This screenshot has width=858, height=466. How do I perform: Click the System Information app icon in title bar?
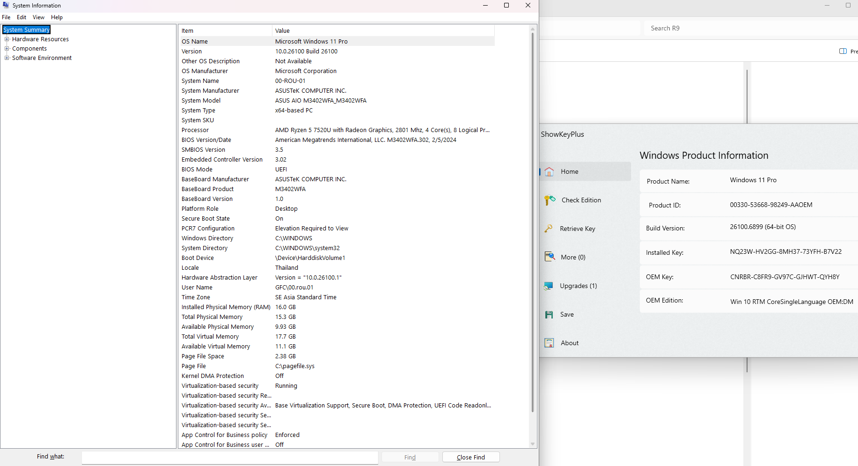pyautogui.click(x=6, y=6)
